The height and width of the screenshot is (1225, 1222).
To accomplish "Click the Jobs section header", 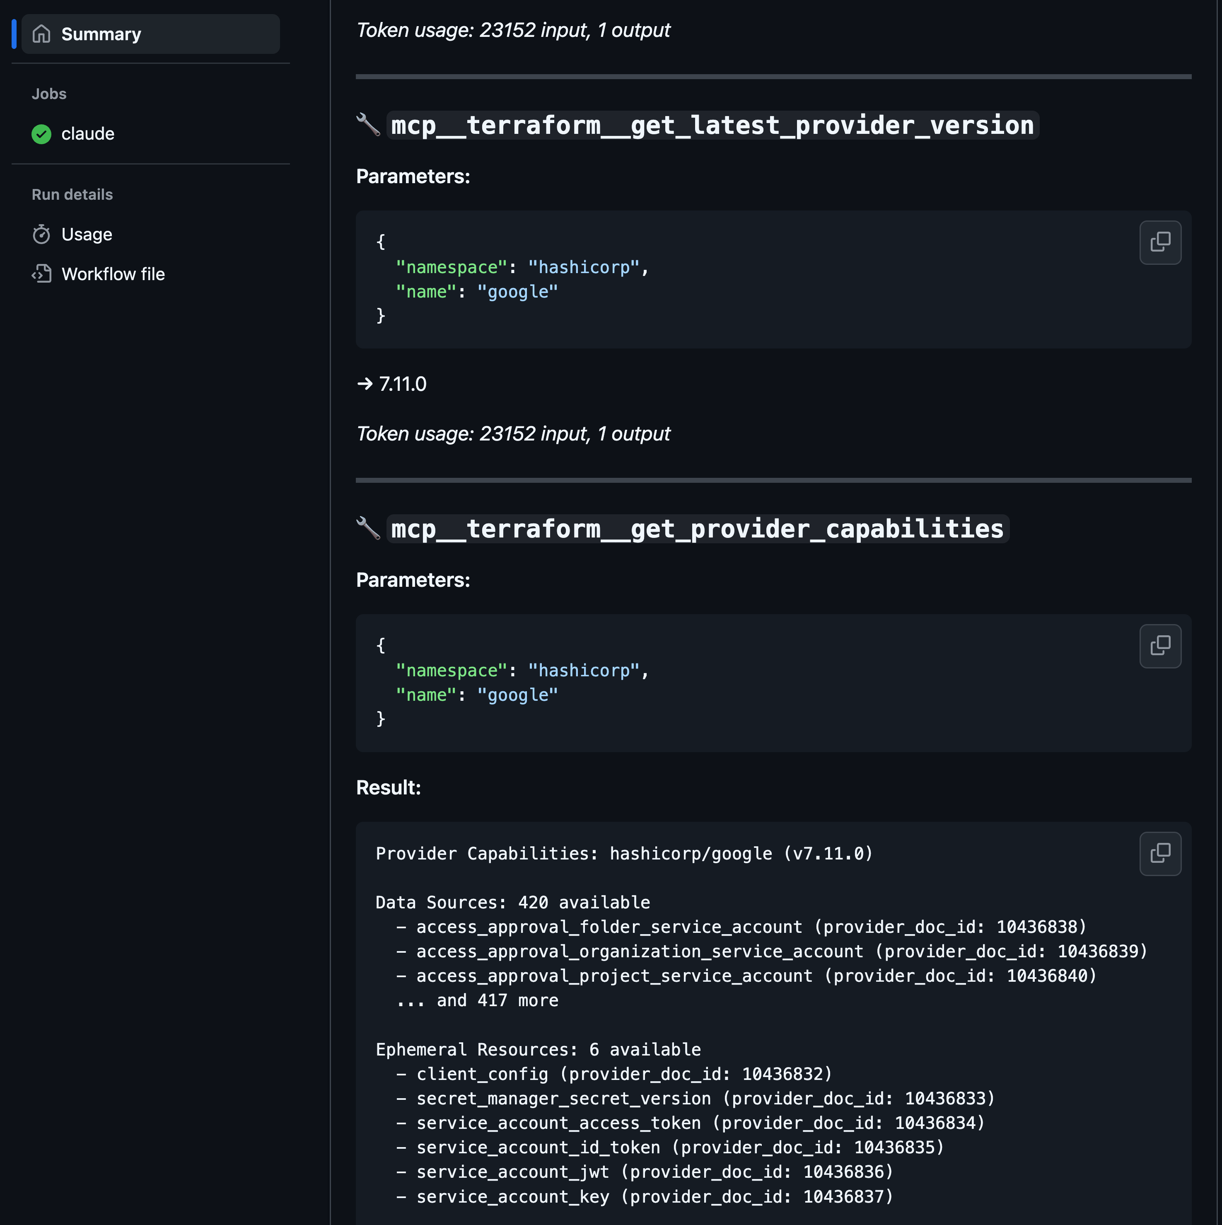I will [48, 93].
